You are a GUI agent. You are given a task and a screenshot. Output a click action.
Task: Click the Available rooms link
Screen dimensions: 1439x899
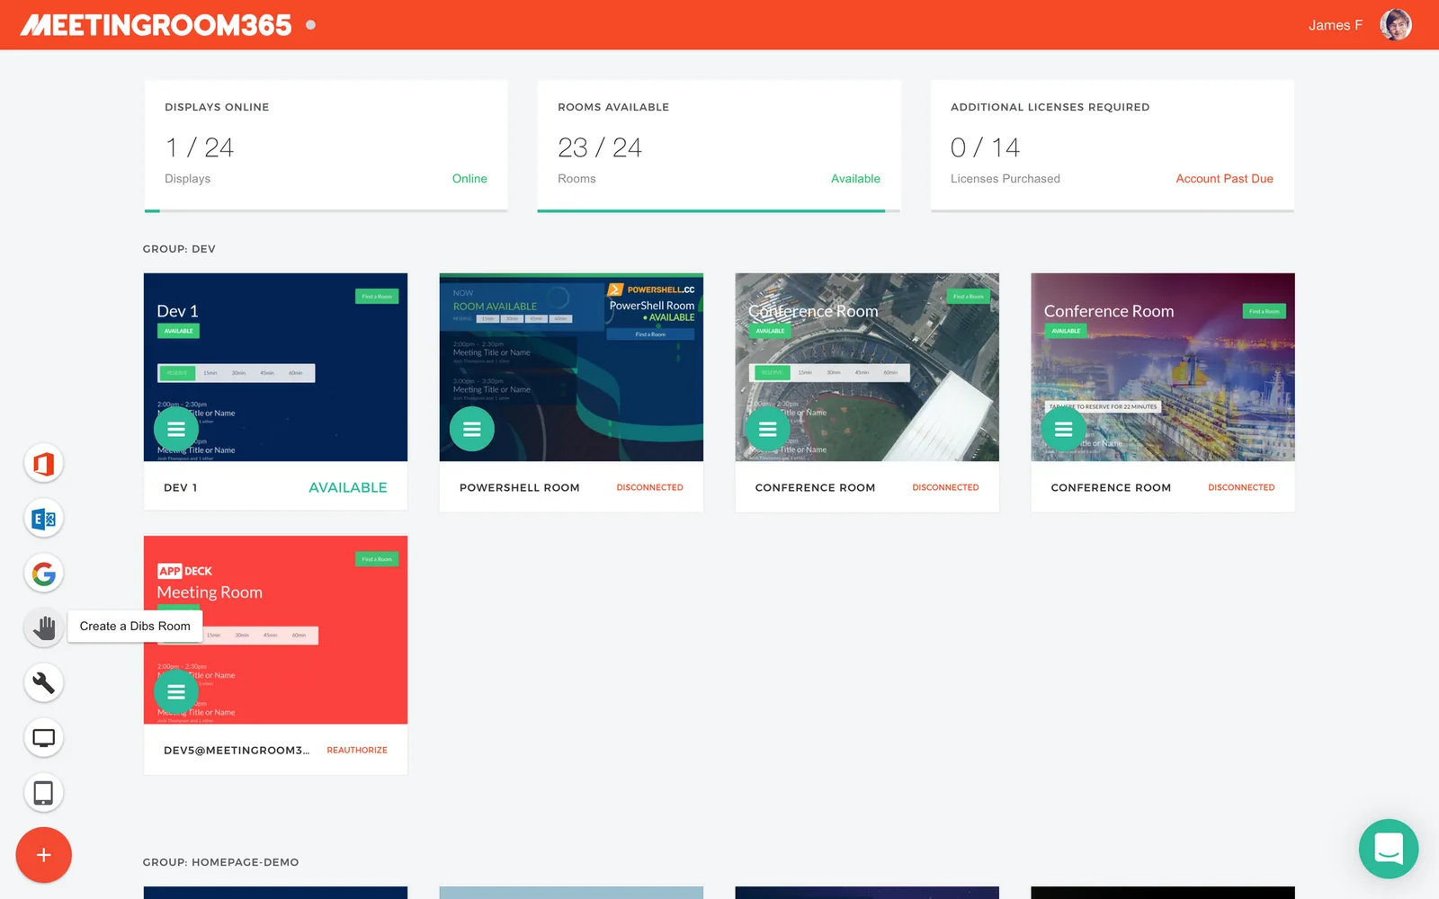(x=855, y=179)
